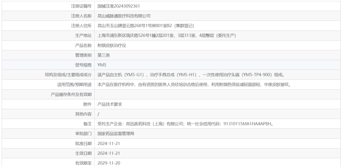This screenshot has height=167, width=341.
Task: Click the label 产品名称
Action: [83, 45]
